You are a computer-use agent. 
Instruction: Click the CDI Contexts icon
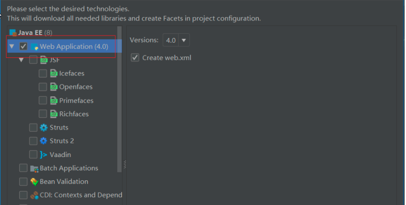34,195
